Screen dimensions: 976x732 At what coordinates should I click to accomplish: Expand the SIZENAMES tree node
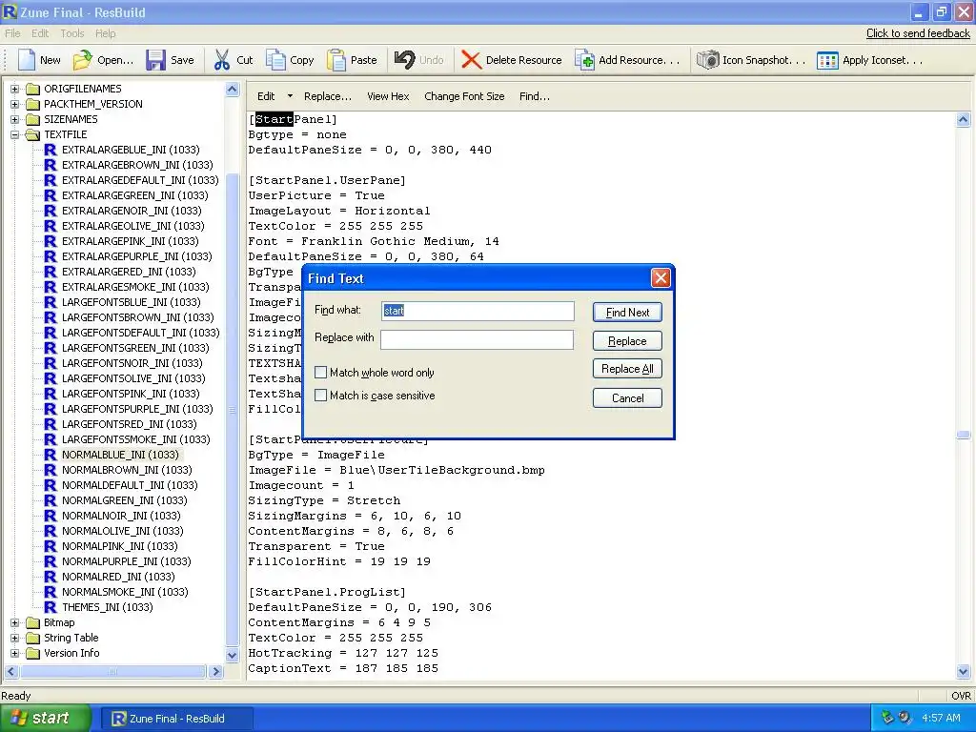click(15, 119)
